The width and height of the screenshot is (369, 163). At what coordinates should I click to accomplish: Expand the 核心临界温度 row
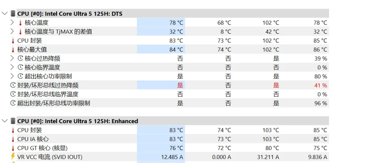pyautogui.click(x=12, y=67)
